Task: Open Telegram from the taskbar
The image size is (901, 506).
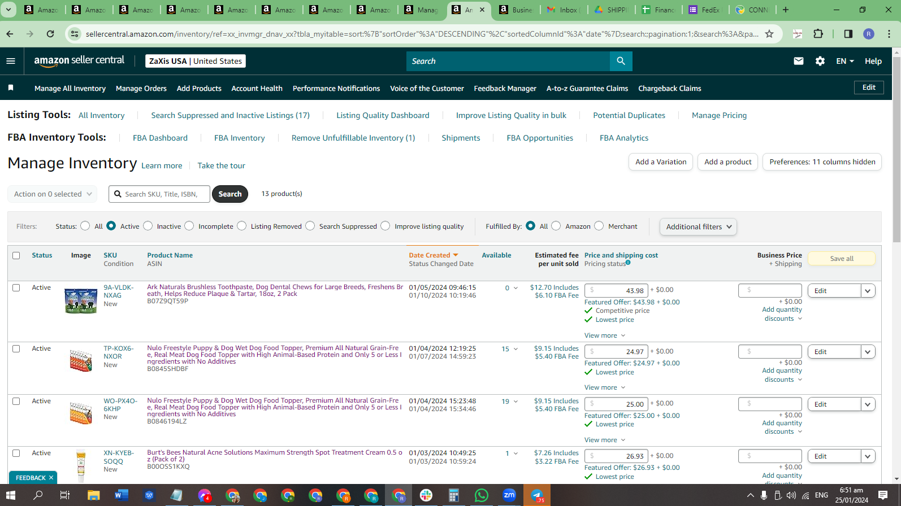Action: click(537, 495)
